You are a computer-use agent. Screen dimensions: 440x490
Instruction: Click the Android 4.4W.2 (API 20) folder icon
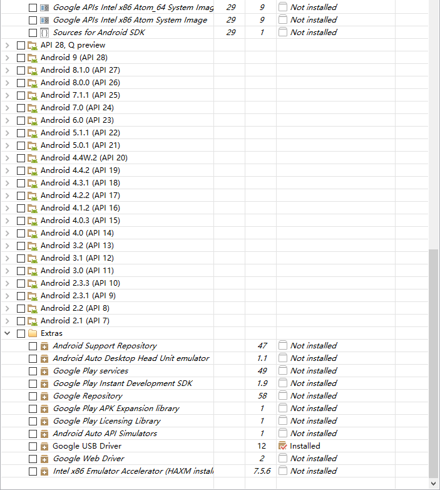click(x=33, y=158)
